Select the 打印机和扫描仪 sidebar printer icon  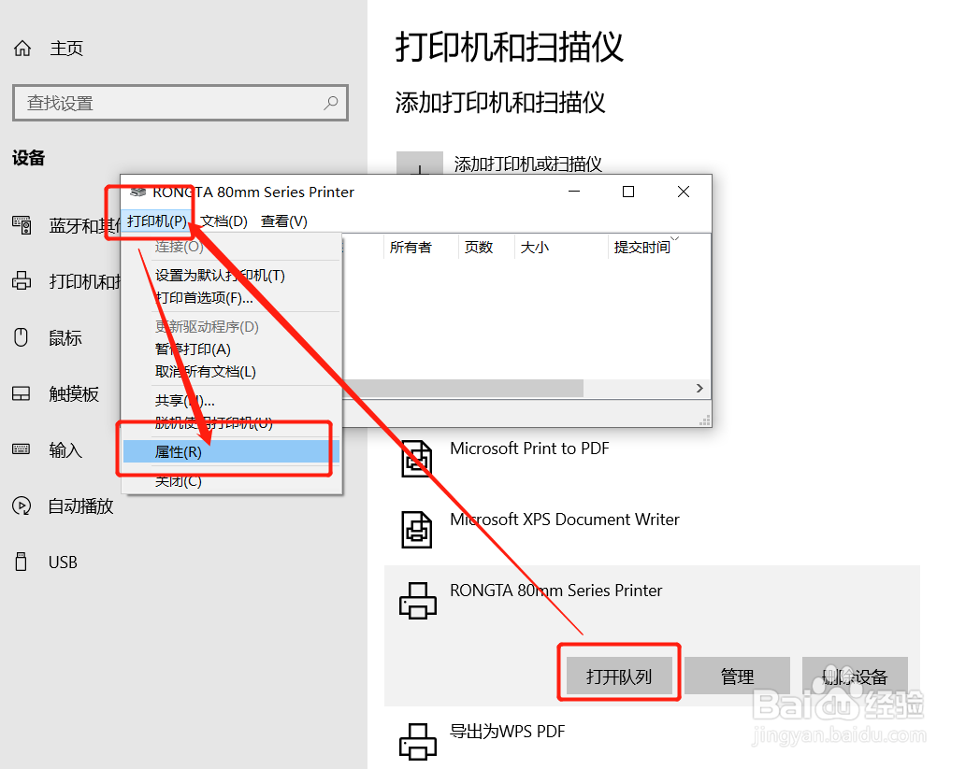point(22,280)
